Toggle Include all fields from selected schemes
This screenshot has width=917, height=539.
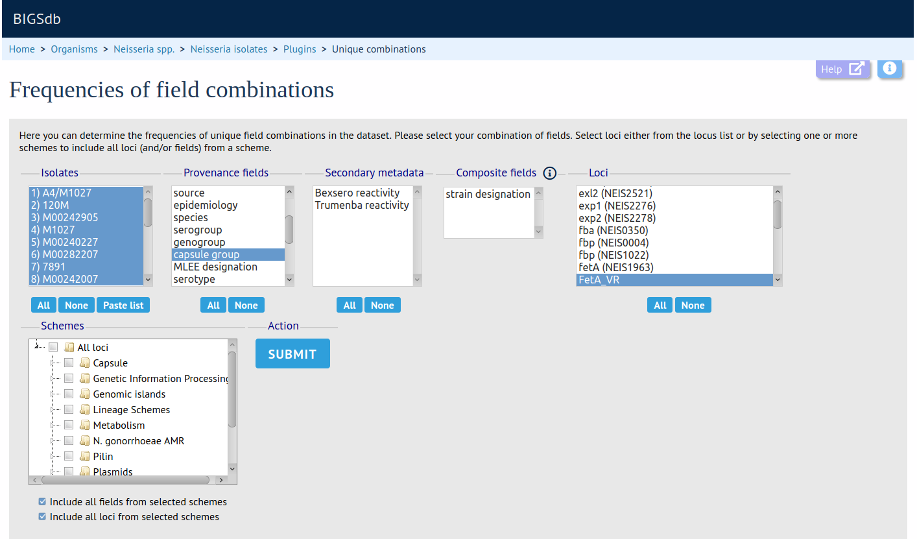(x=43, y=502)
